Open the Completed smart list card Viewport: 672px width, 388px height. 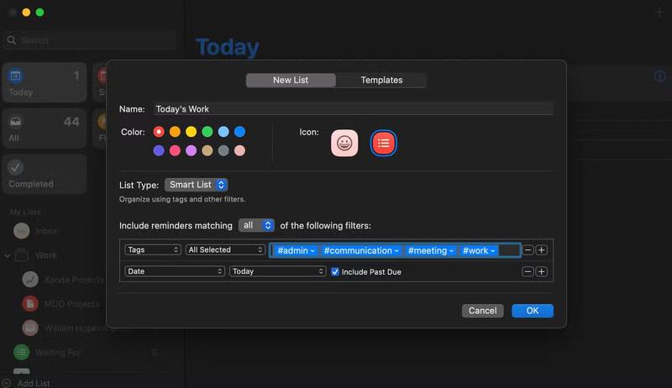tap(45, 175)
